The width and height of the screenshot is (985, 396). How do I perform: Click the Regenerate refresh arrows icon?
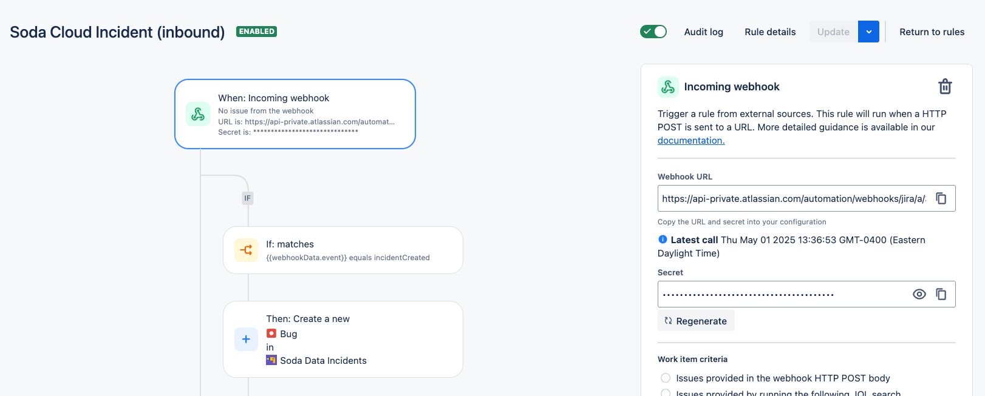point(668,321)
